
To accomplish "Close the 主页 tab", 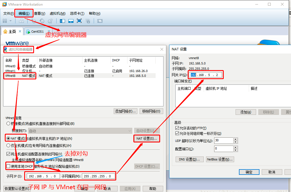I will pos(20,31).
